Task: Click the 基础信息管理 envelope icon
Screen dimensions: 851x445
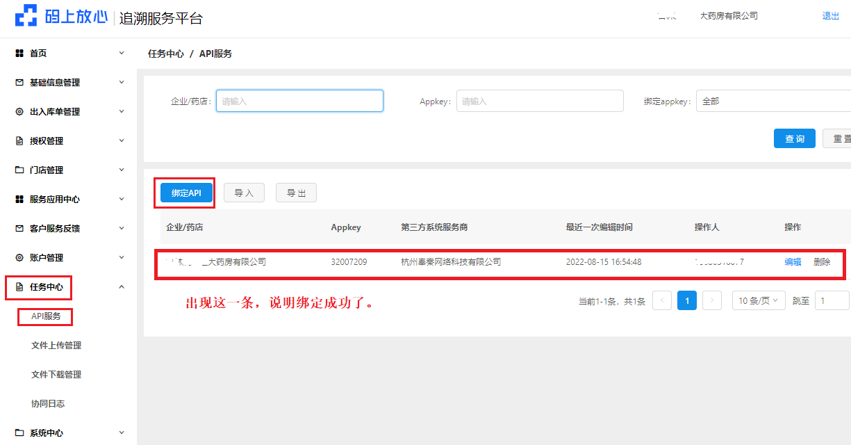Action: click(x=19, y=83)
